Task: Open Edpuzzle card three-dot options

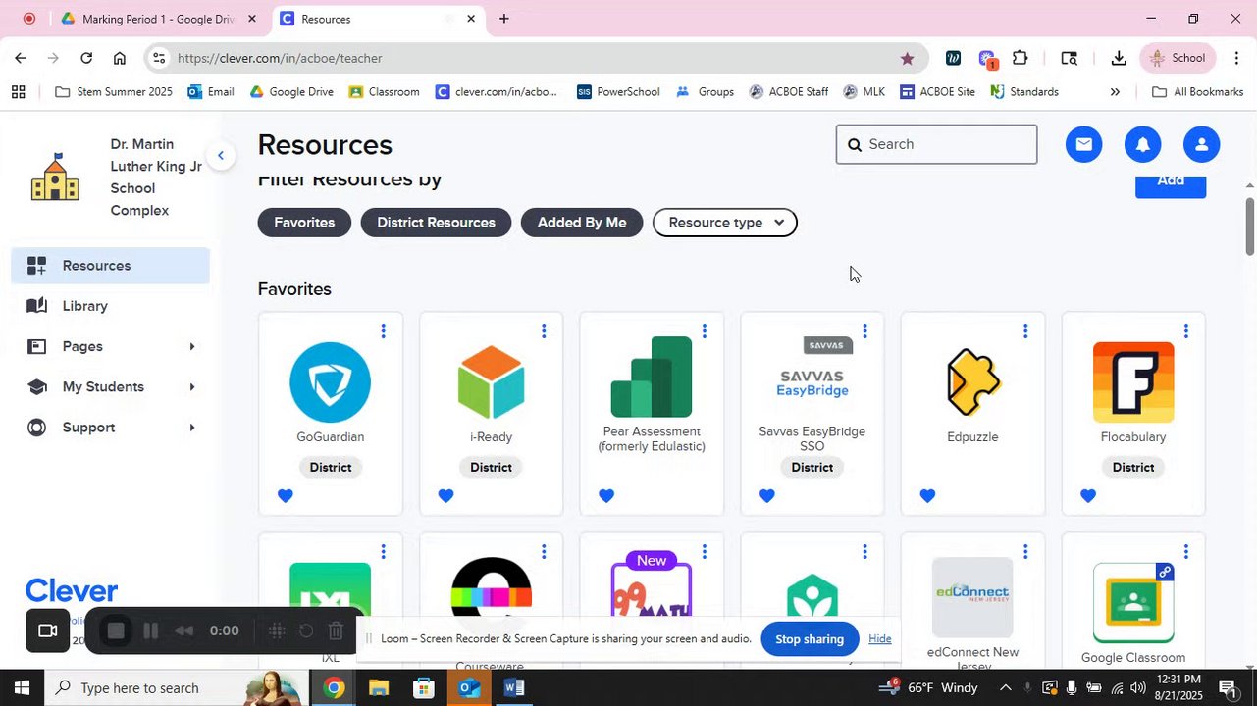Action: pyautogui.click(x=1025, y=331)
